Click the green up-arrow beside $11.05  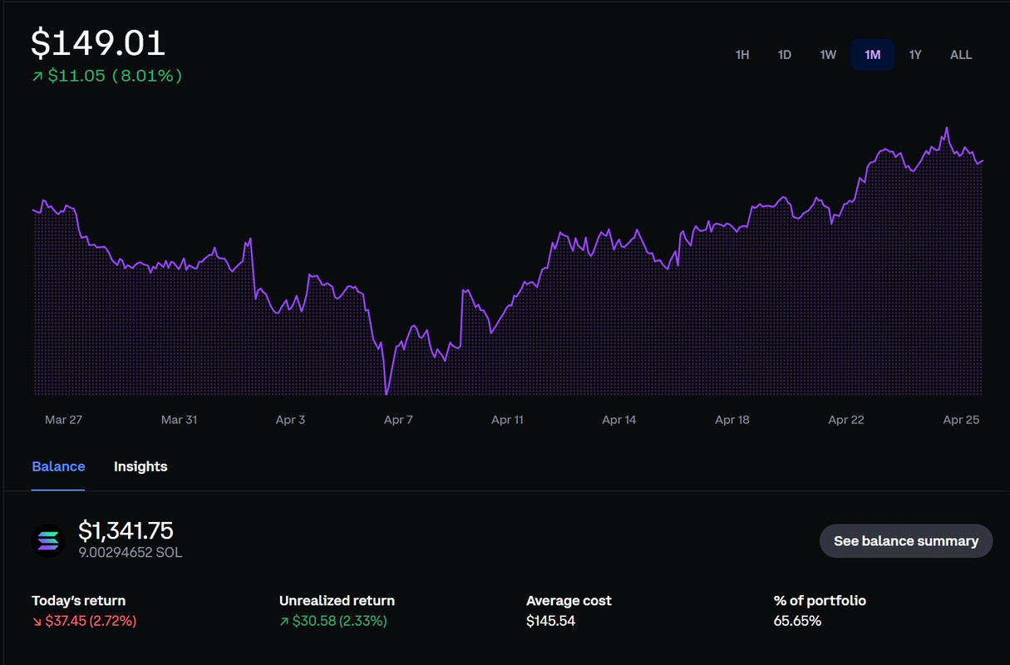[x=37, y=76]
